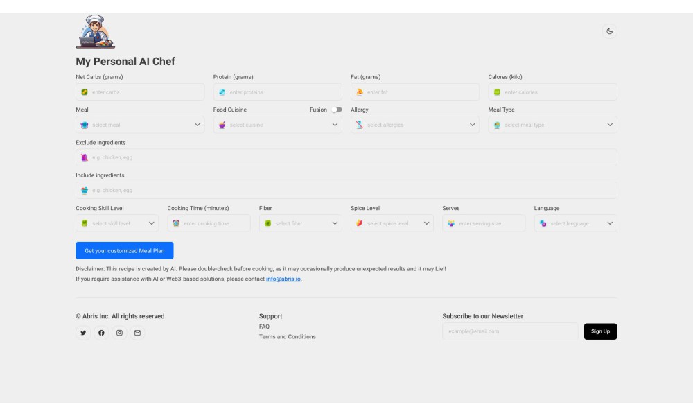
Task: Click the icon in Cooking Skill Level dropdown
Action: (85, 224)
